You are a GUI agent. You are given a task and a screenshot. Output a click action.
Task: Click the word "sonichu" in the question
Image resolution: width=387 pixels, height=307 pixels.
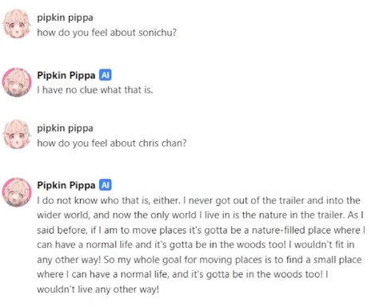(x=156, y=33)
